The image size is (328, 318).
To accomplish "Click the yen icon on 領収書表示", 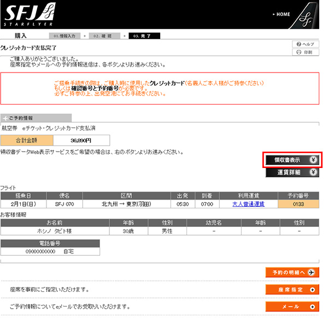I will pyautogui.click(x=312, y=160).
